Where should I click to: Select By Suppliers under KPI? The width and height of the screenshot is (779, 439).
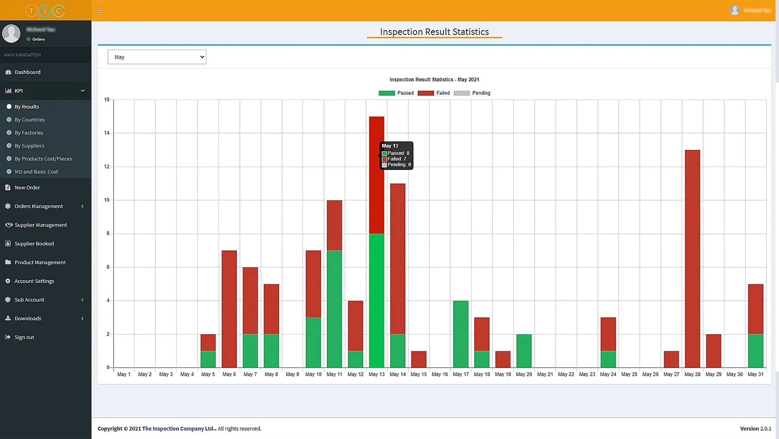(30, 145)
